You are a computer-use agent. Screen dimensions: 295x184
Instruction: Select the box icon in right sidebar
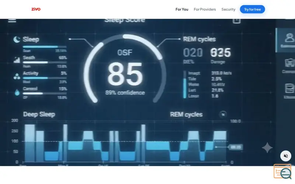(290, 63)
